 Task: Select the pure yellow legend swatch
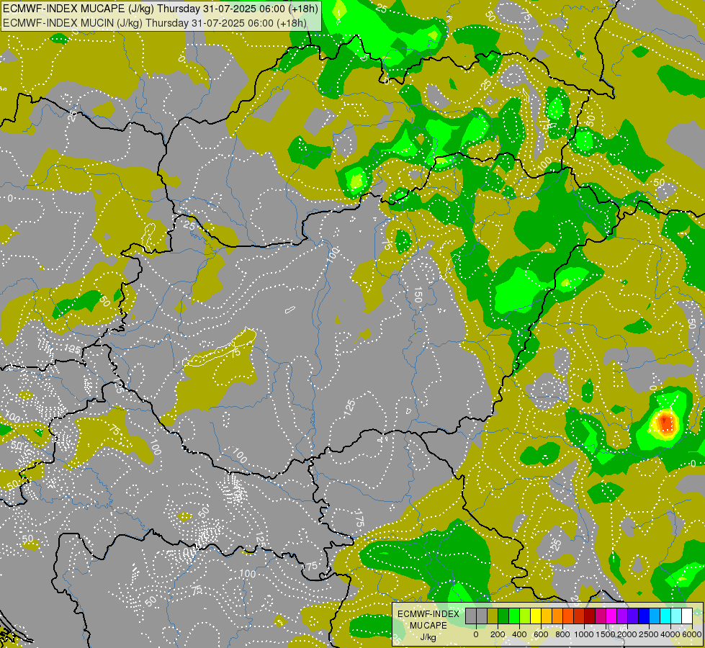[536, 616]
